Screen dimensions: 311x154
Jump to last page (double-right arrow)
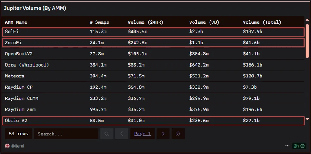click(178, 134)
